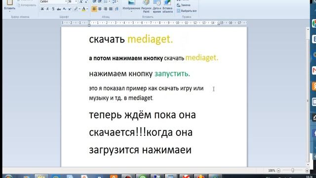Insert a picture via Изображение

coord(131,4)
